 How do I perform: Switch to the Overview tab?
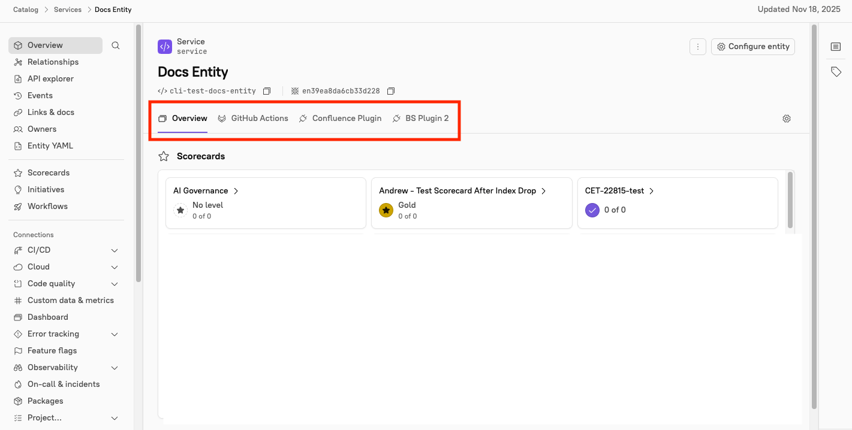click(183, 119)
